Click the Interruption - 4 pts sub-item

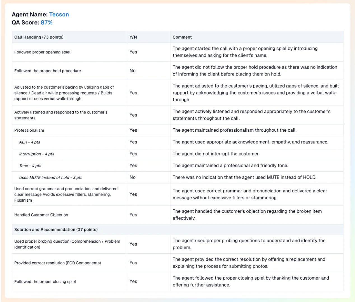point(37,154)
